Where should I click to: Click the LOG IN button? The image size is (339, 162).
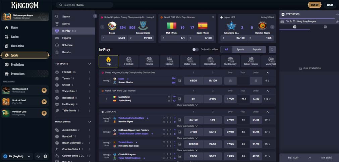(x=330, y=5)
